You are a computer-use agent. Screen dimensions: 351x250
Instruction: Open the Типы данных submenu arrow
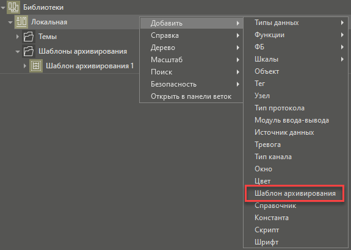(342, 23)
